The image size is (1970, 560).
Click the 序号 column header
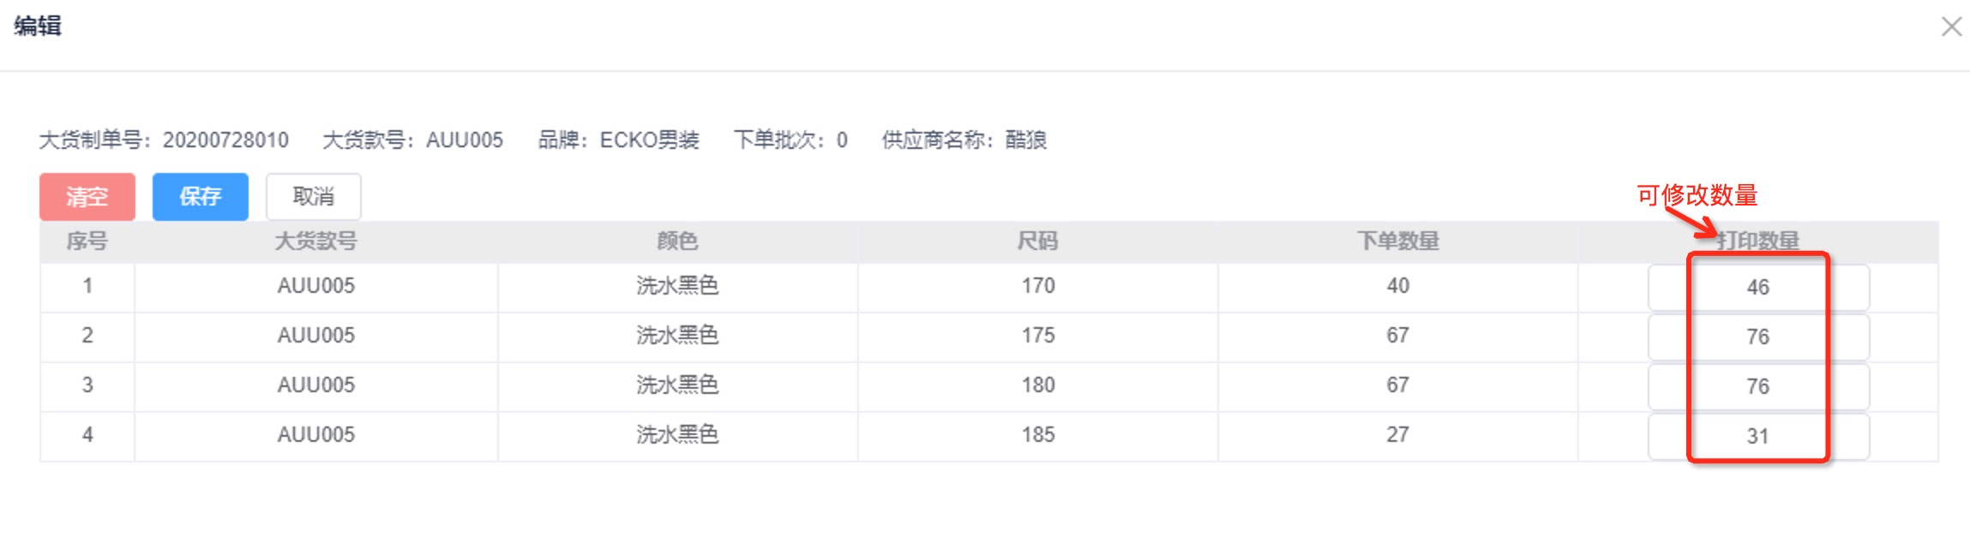click(87, 241)
